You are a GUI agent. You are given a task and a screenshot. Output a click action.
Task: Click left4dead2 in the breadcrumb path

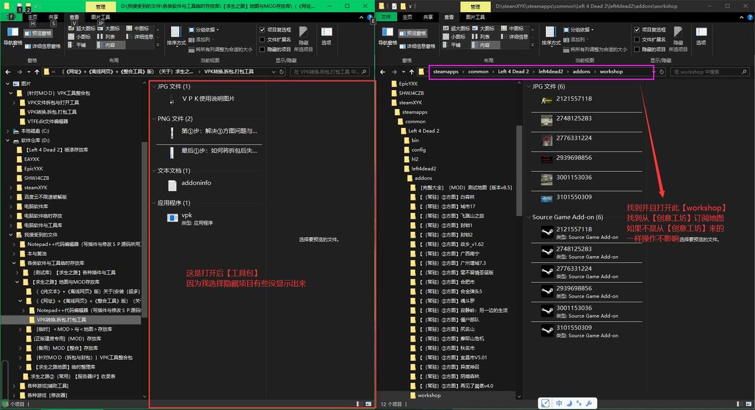click(x=550, y=72)
